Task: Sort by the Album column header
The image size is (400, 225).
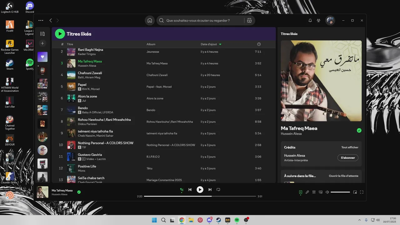Action: point(151,44)
